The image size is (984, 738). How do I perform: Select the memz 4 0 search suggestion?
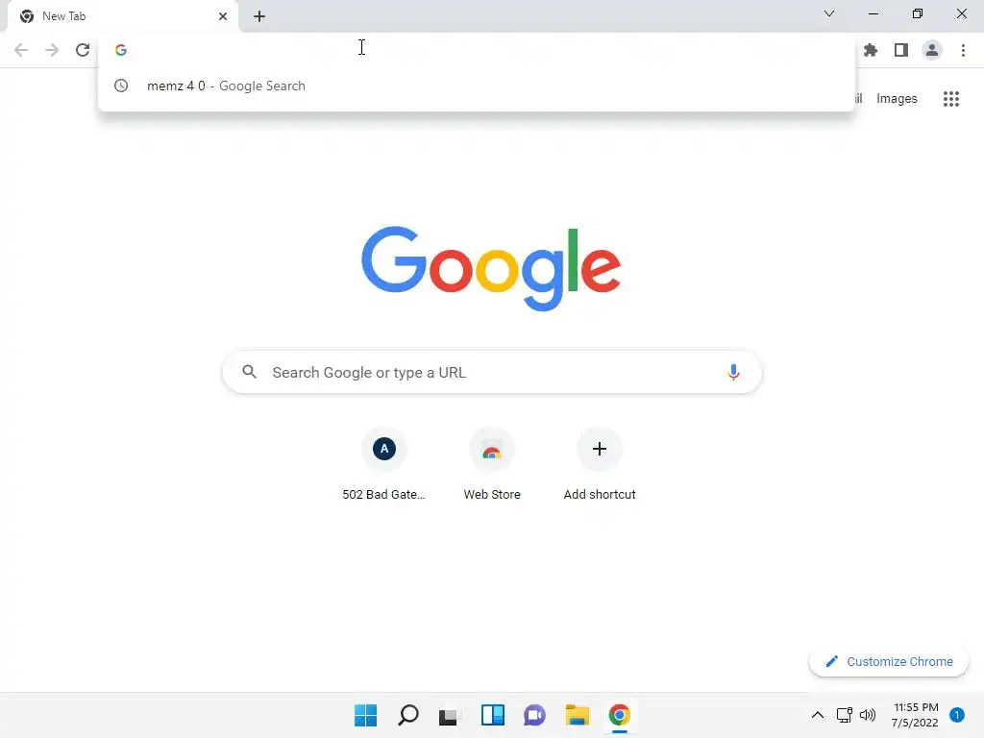(477, 86)
